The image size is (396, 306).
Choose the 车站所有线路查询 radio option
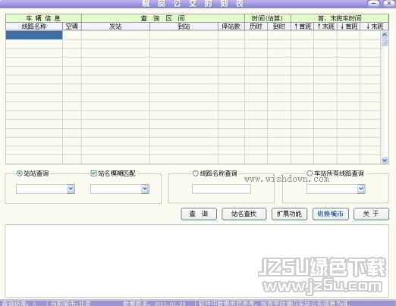tap(310, 173)
